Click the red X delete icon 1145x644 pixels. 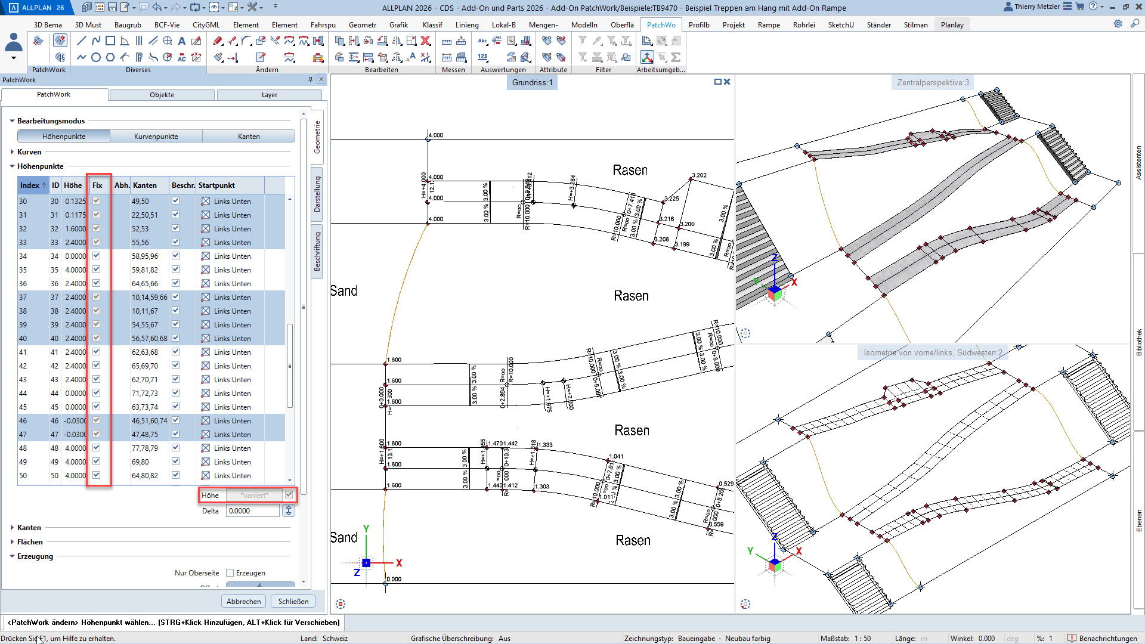point(425,41)
